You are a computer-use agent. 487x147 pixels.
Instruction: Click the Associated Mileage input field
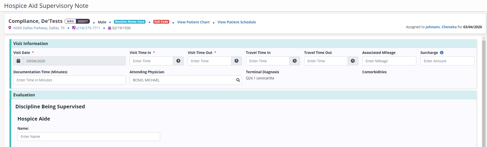point(389,61)
